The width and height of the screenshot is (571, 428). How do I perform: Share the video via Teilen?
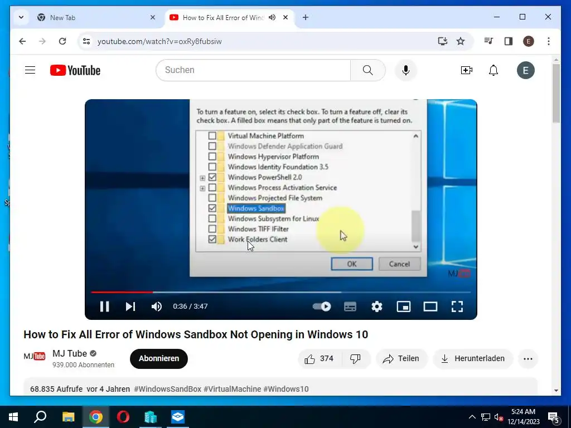401,358
